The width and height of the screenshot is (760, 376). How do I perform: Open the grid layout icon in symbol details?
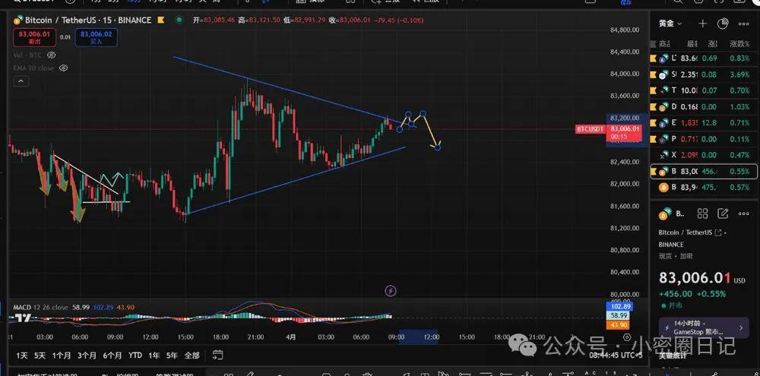703,213
